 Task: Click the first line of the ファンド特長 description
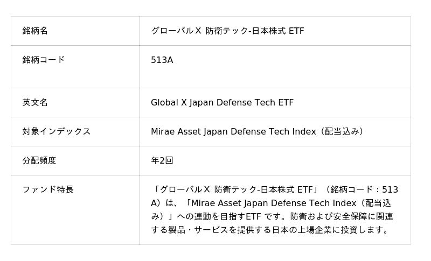(x=275, y=189)
